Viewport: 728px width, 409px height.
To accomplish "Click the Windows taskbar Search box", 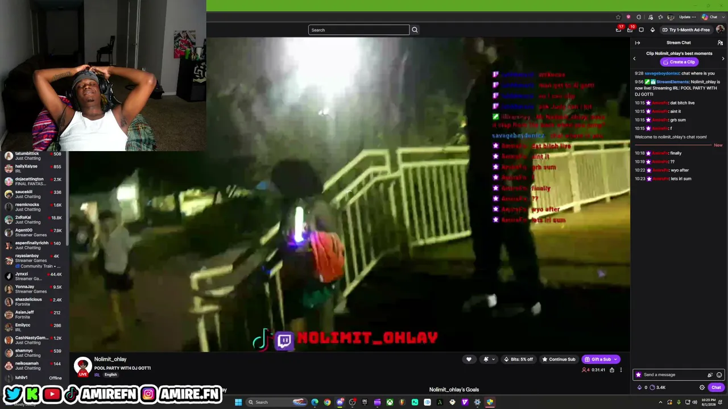I will [277, 402].
